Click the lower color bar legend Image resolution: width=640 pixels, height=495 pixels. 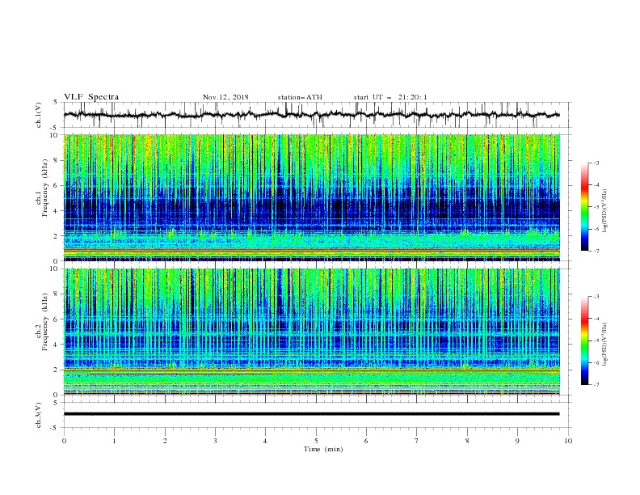pyautogui.click(x=585, y=341)
